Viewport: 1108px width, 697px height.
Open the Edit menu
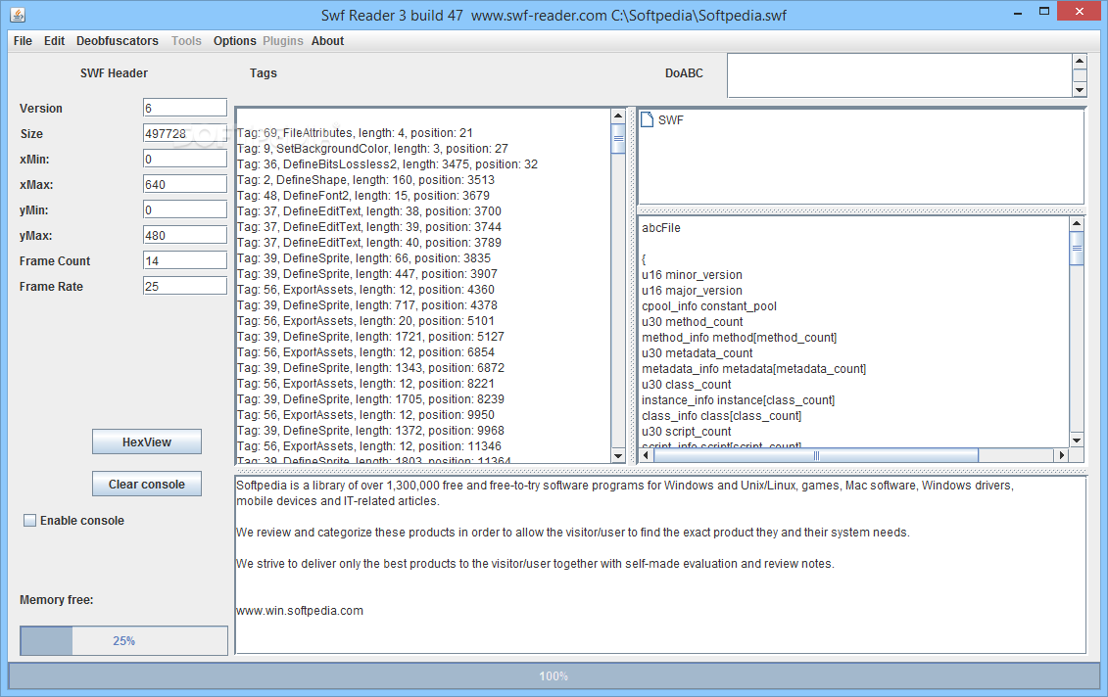click(55, 41)
